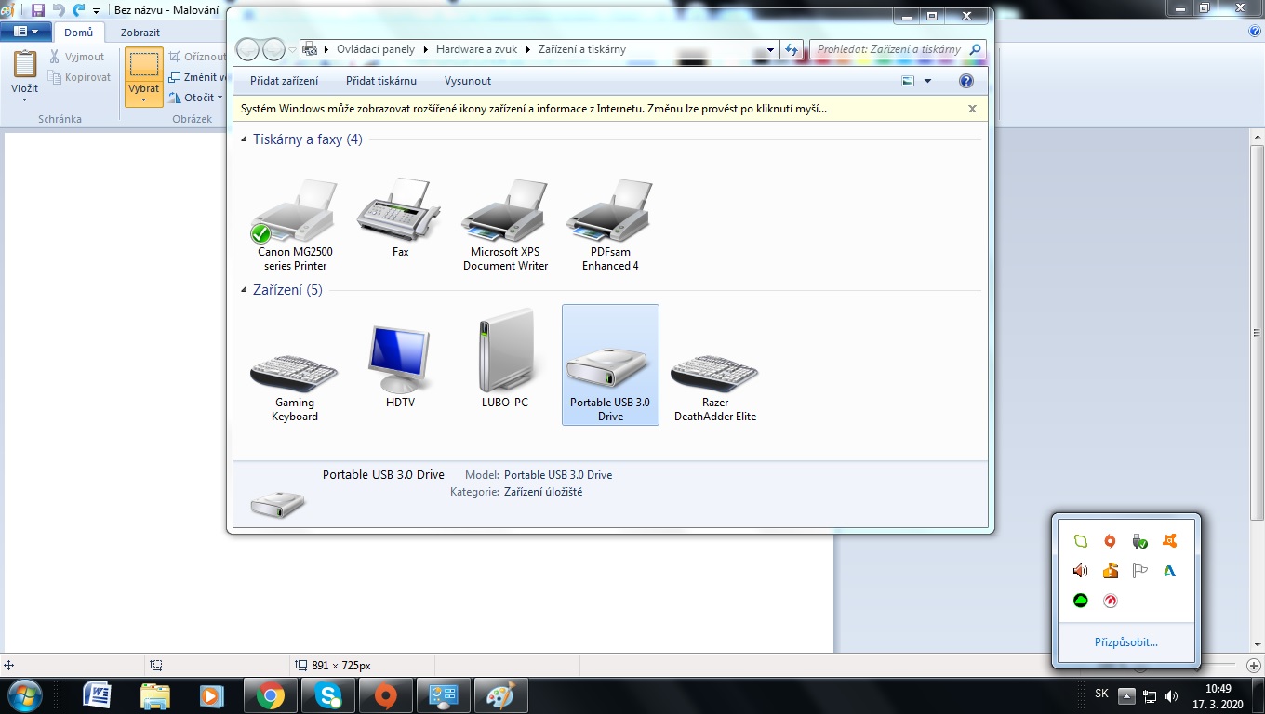The width and height of the screenshot is (1265, 714).
Task: Select the Portable USB 3.0 Drive icon
Action: [610, 364]
